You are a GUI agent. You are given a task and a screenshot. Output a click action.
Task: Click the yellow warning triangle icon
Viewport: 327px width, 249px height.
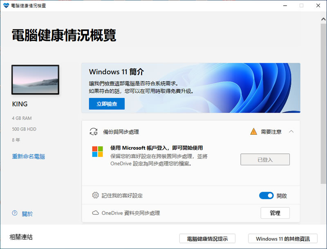point(253,131)
